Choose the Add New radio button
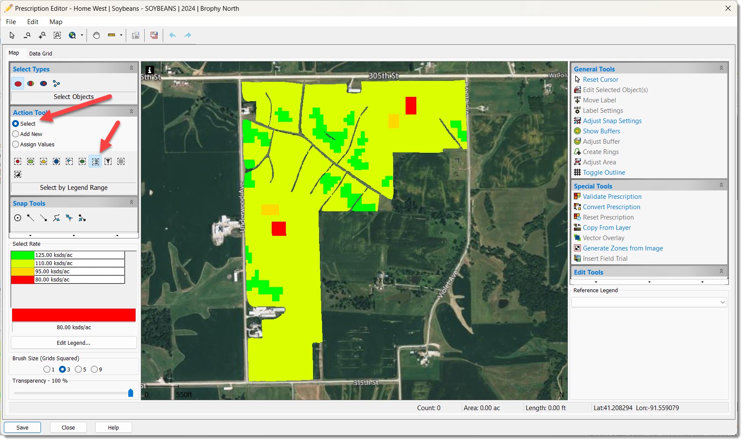Screen dimensions: 744x442 (16, 134)
